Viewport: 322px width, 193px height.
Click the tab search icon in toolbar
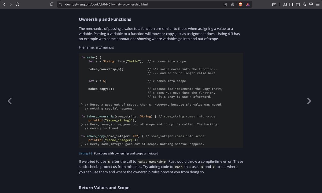coord(274,4)
